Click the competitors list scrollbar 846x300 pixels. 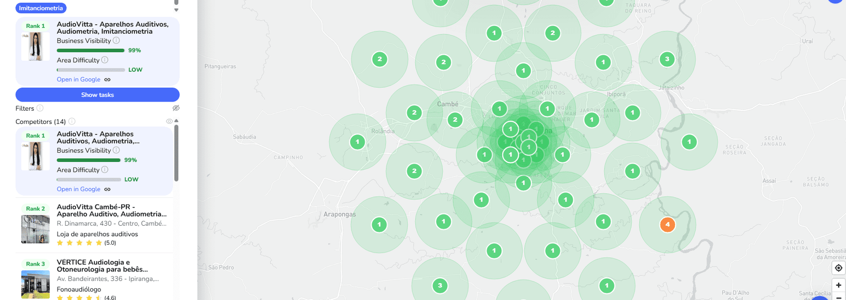pos(176,153)
